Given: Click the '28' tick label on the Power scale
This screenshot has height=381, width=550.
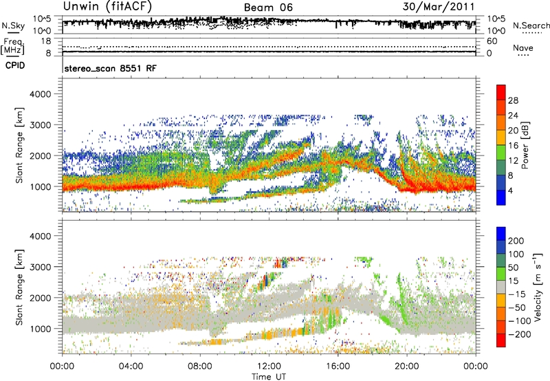Looking at the screenshot, I should coord(513,100).
